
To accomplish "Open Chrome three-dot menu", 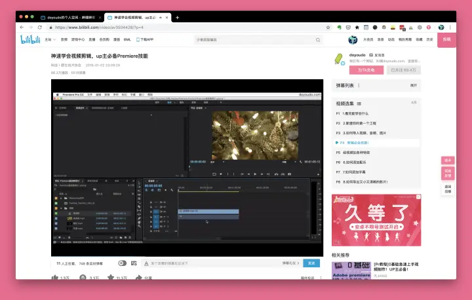I will 450,28.
